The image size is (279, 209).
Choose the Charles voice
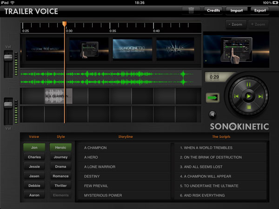(34, 157)
